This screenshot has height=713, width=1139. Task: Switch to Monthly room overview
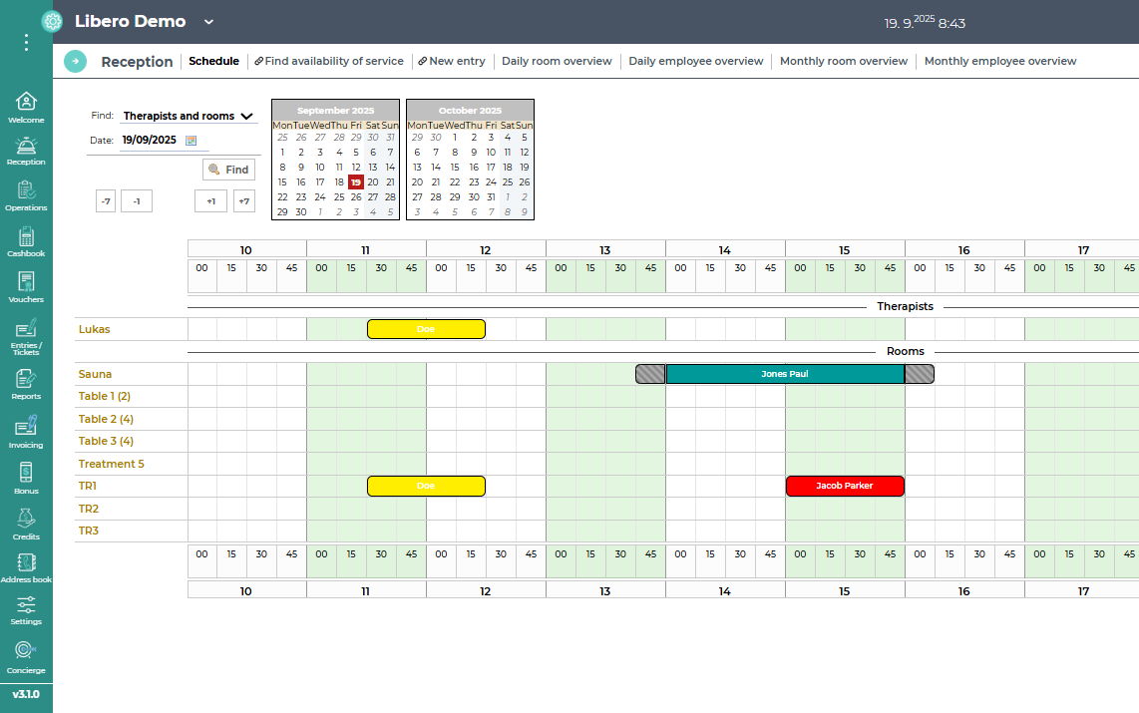(844, 61)
